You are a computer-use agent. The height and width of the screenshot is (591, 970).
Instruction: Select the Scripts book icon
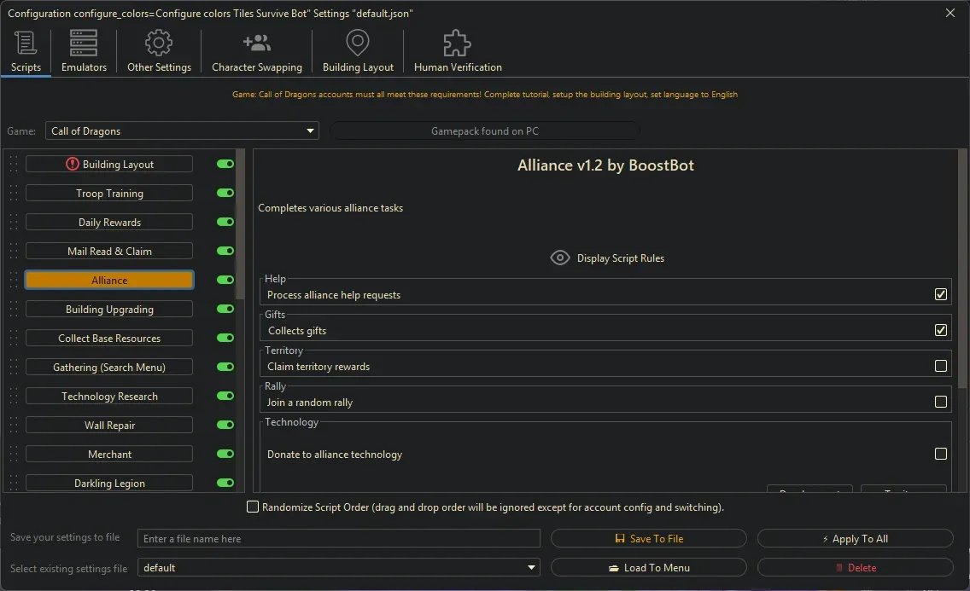(24, 42)
